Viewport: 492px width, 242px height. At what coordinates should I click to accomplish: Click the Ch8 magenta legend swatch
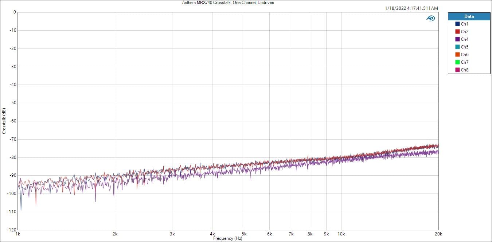tap(457, 70)
